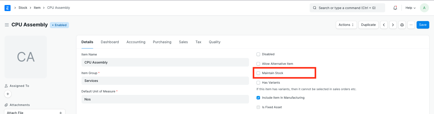Uncheck Include Item In Manufacturing
The height and width of the screenshot is (114, 434).
coord(258,98)
